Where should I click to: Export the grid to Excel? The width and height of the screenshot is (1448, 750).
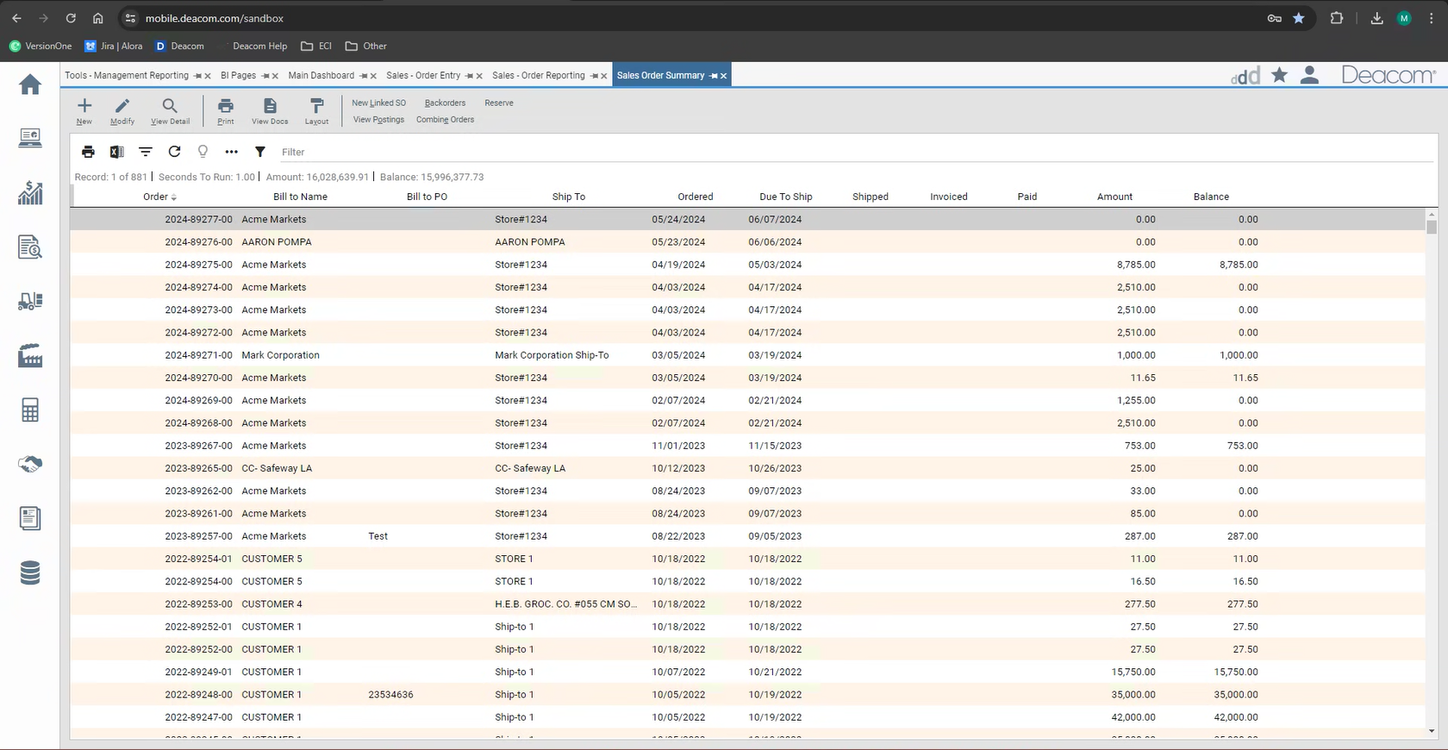[x=116, y=152]
